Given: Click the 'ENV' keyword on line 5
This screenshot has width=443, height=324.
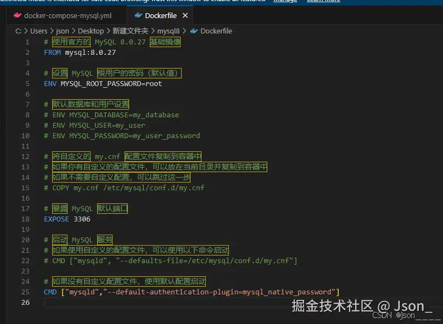Looking at the screenshot, I should (51, 84).
